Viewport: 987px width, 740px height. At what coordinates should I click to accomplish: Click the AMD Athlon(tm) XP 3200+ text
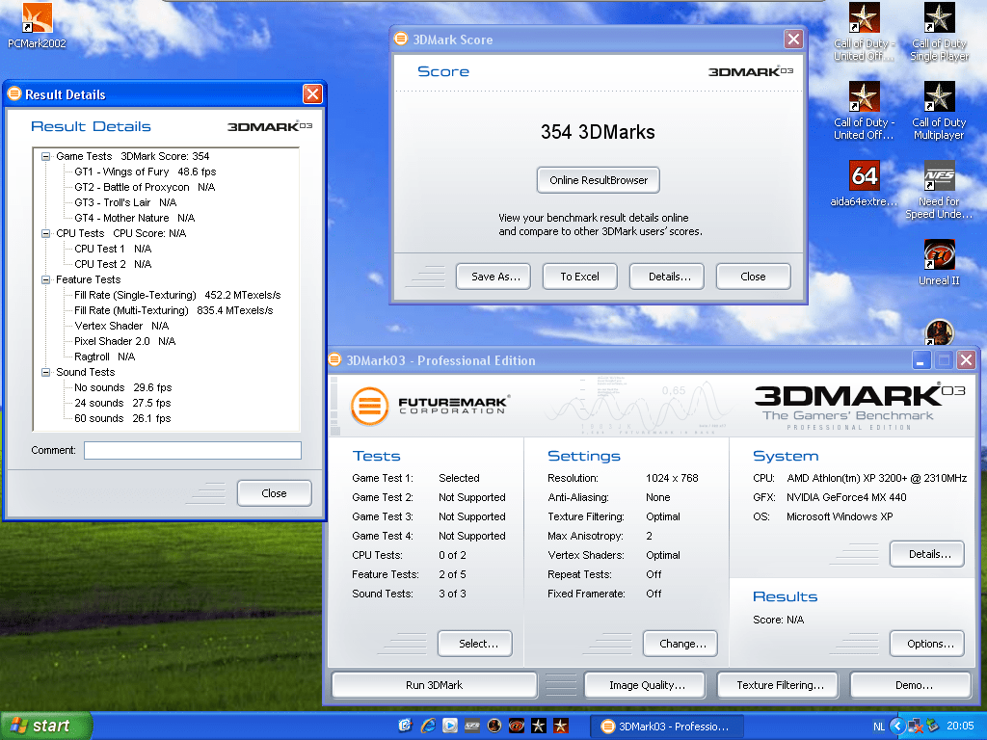click(877, 478)
